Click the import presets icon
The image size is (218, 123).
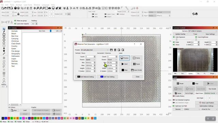[119, 50]
